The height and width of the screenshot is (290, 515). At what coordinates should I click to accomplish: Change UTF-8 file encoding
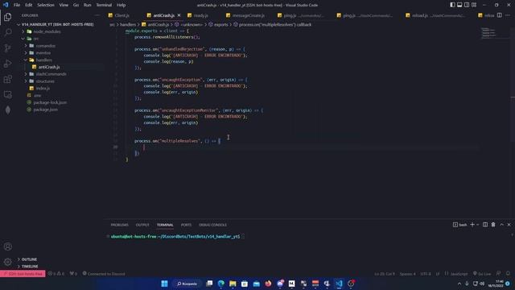pyautogui.click(x=426, y=274)
